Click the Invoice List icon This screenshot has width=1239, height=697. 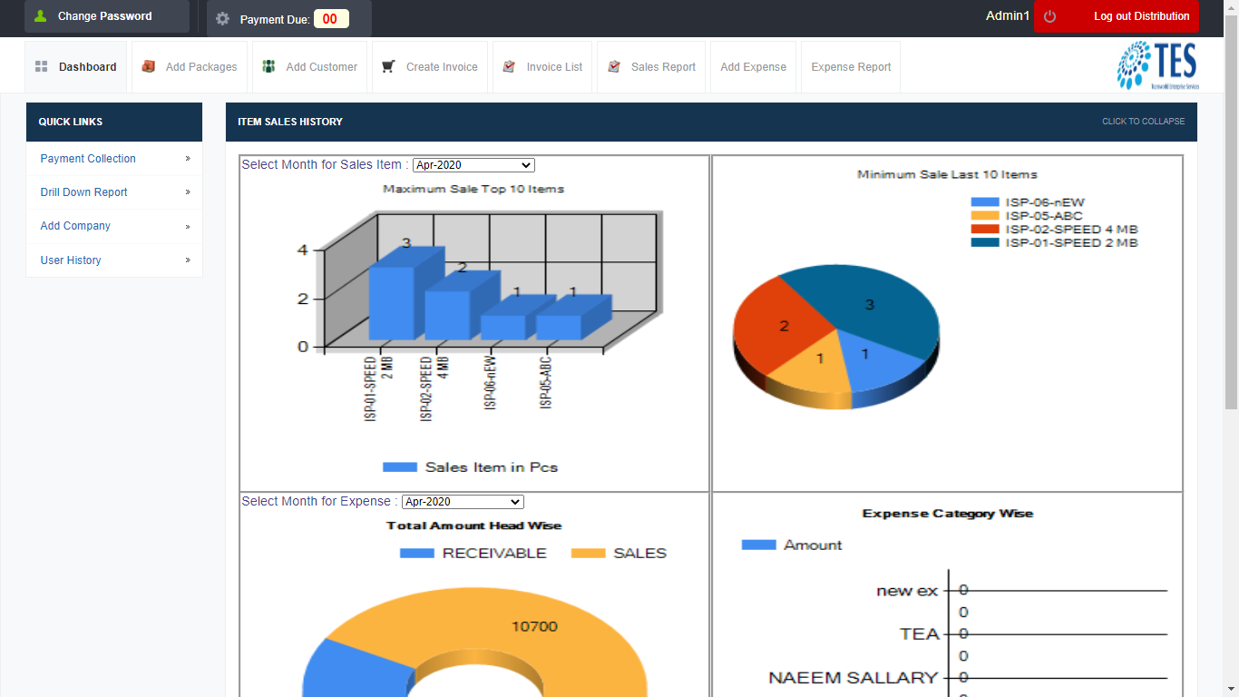(509, 66)
